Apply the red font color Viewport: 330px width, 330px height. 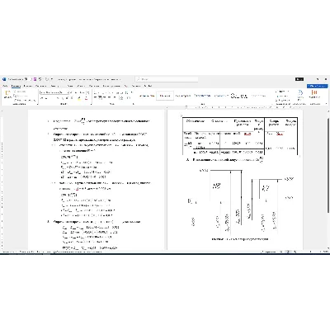point(86,98)
